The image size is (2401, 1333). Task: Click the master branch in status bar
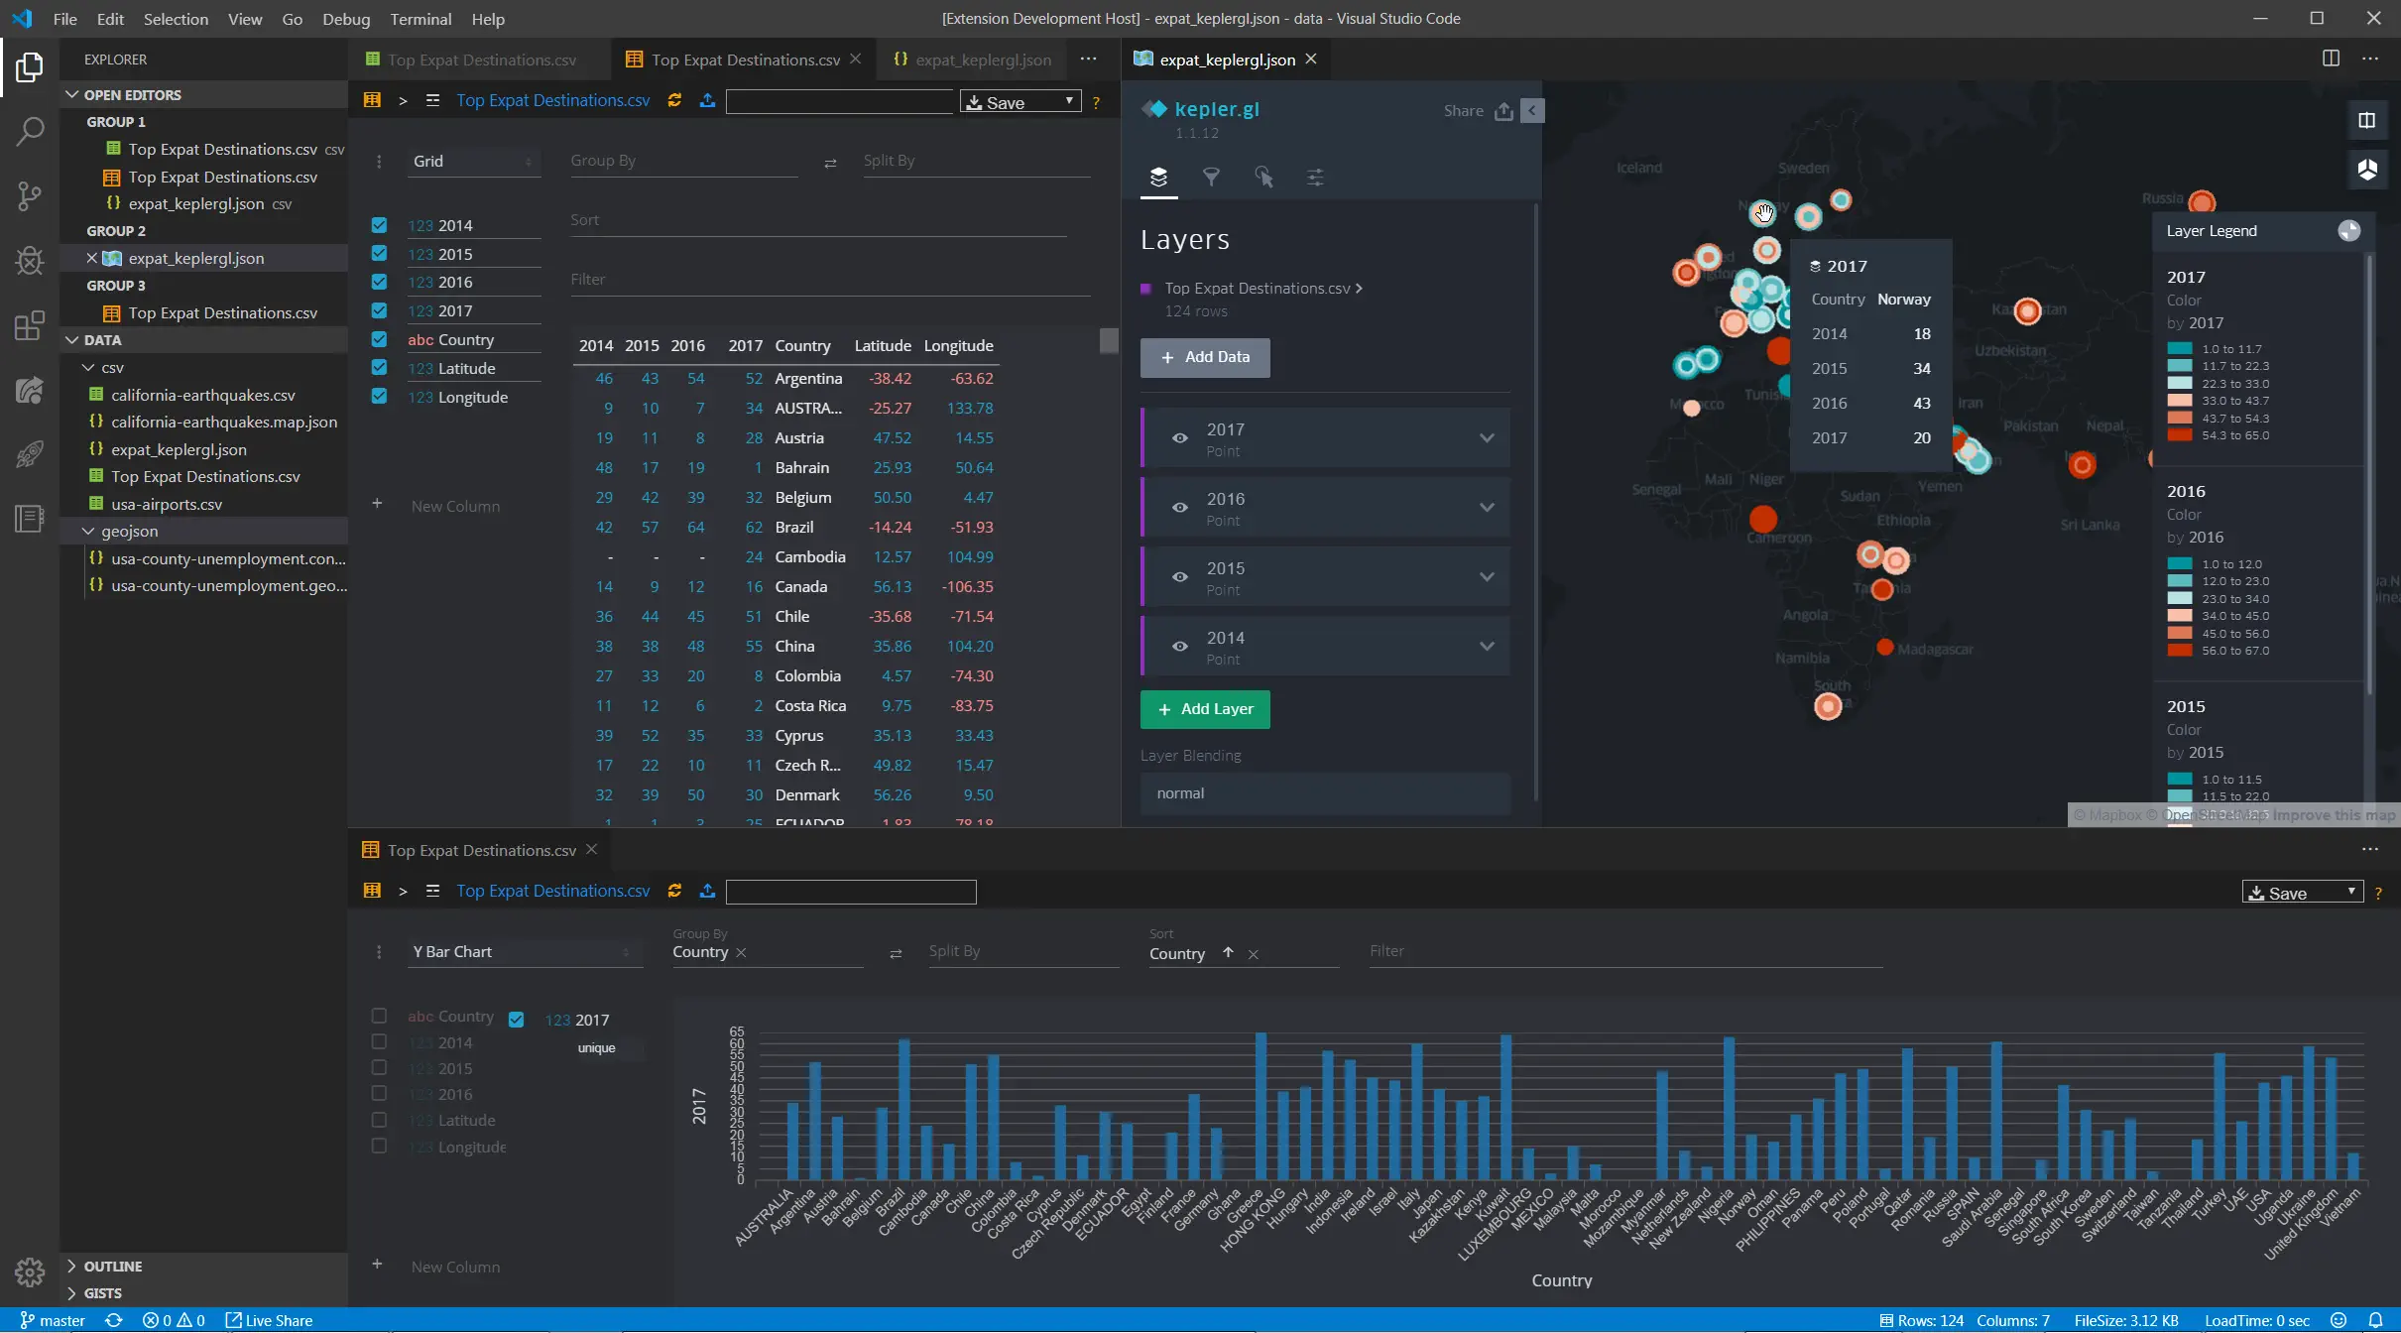click(x=53, y=1321)
